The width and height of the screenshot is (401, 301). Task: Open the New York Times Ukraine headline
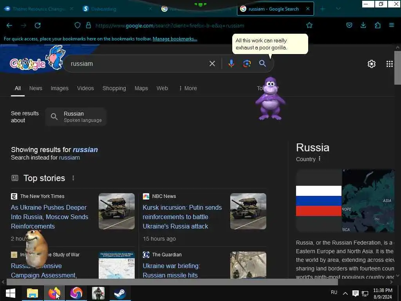tap(50, 217)
